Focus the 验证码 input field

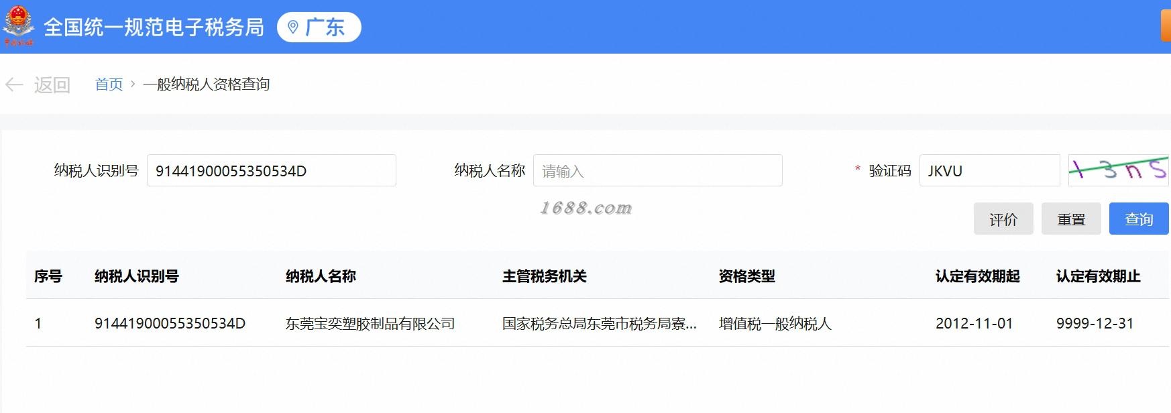990,170
